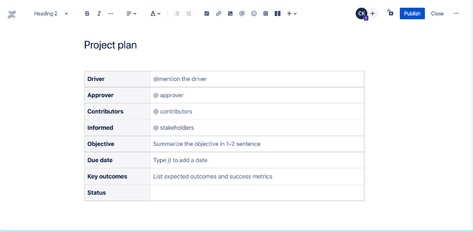This screenshot has height=232, width=473.
Task: Insert an image or file
Action: pyautogui.click(x=230, y=13)
